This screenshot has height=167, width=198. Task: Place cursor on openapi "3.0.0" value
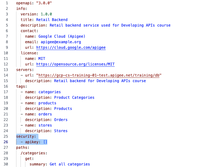[x=44, y=3]
